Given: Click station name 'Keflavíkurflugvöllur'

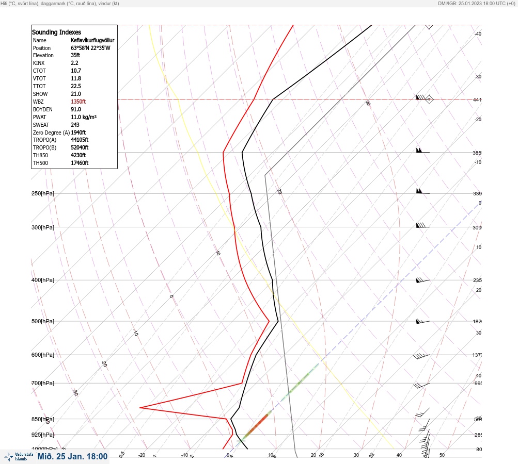Looking at the screenshot, I should [92, 40].
